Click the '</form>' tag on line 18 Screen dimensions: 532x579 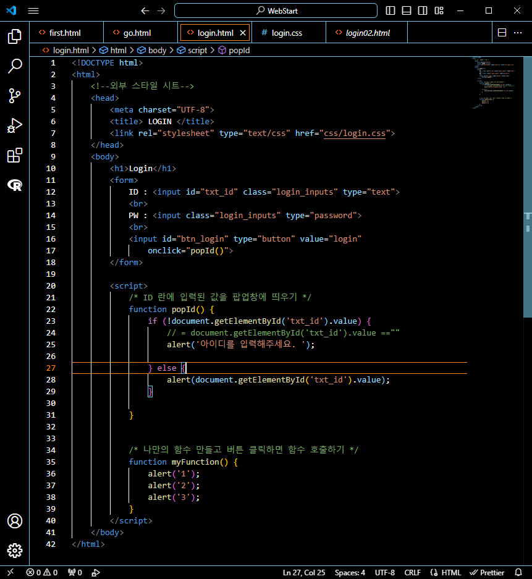(x=126, y=263)
